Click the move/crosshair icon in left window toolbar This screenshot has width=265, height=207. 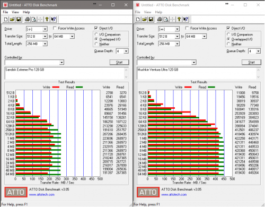(40, 19)
